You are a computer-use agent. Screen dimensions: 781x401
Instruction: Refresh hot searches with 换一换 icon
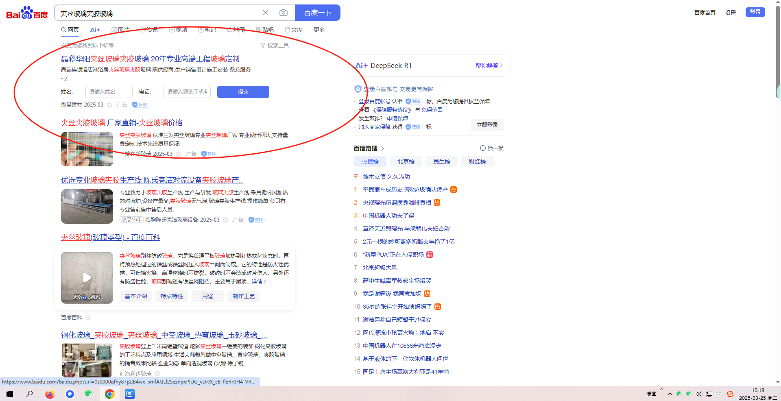click(x=483, y=148)
